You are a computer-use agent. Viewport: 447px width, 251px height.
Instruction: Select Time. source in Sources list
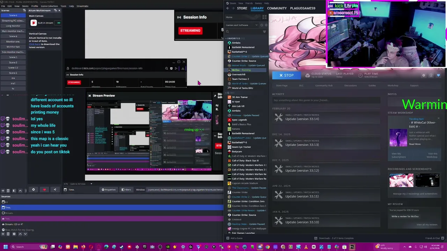pyautogui.click(x=112, y=207)
